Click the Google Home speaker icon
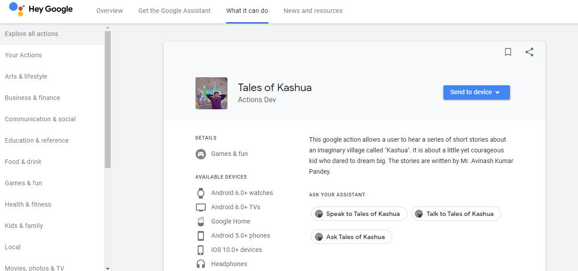The image size is (578, 271). click(x=201, y=221)
